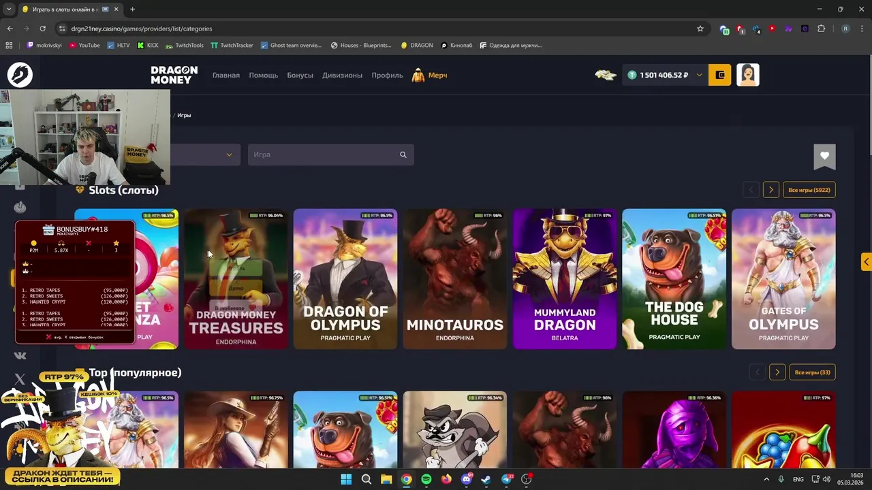This screenshot has width=872, height=490.
Task: Open Дивизионы navigation item
Action: click(342, 75)
